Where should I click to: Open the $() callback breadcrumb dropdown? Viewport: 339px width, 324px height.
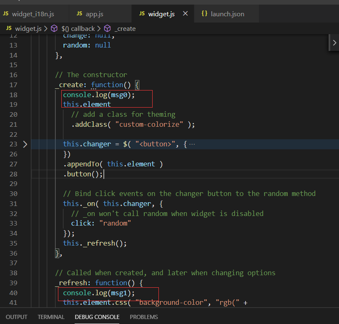(x=78, y=28)
